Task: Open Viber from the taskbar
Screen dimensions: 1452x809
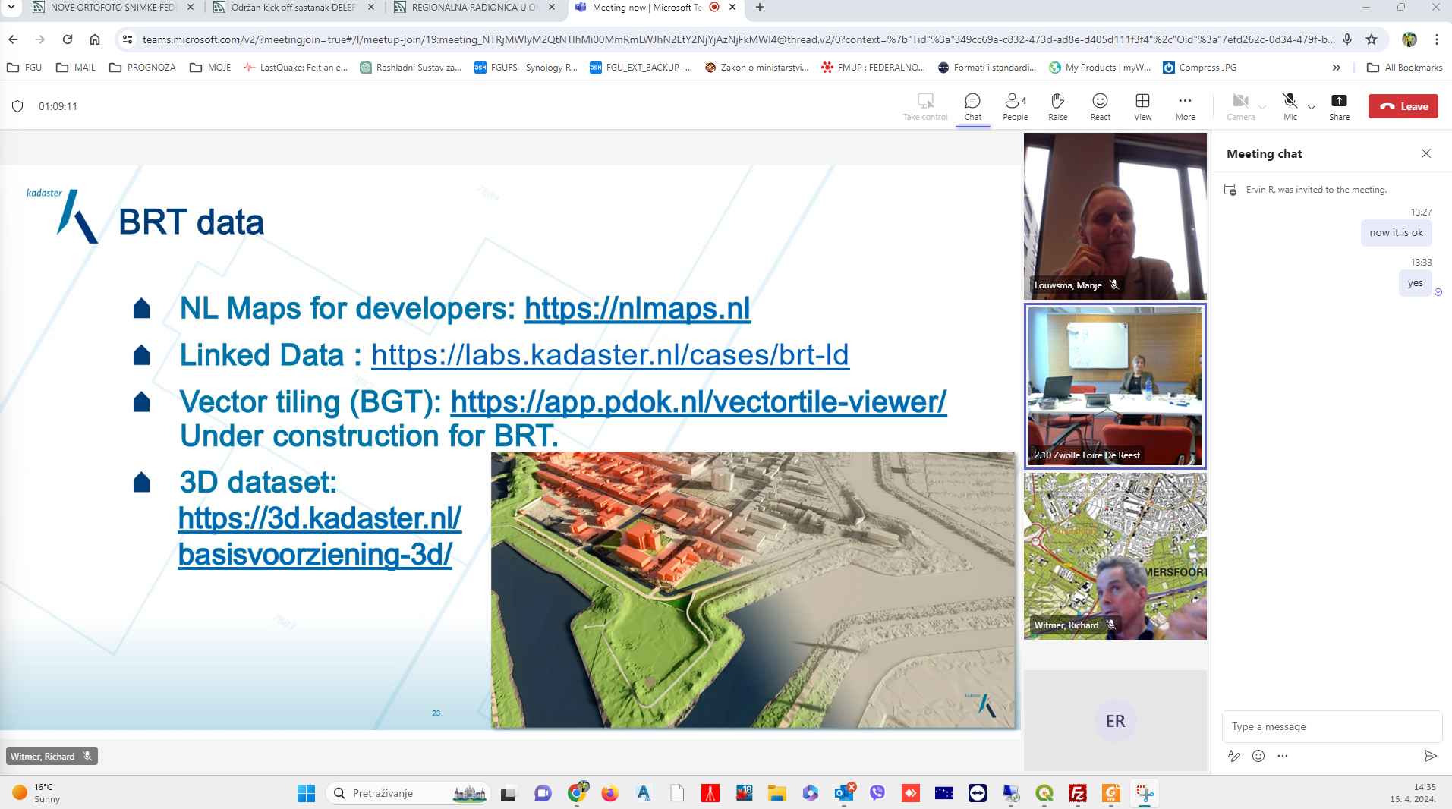Action: click(877, 793)
